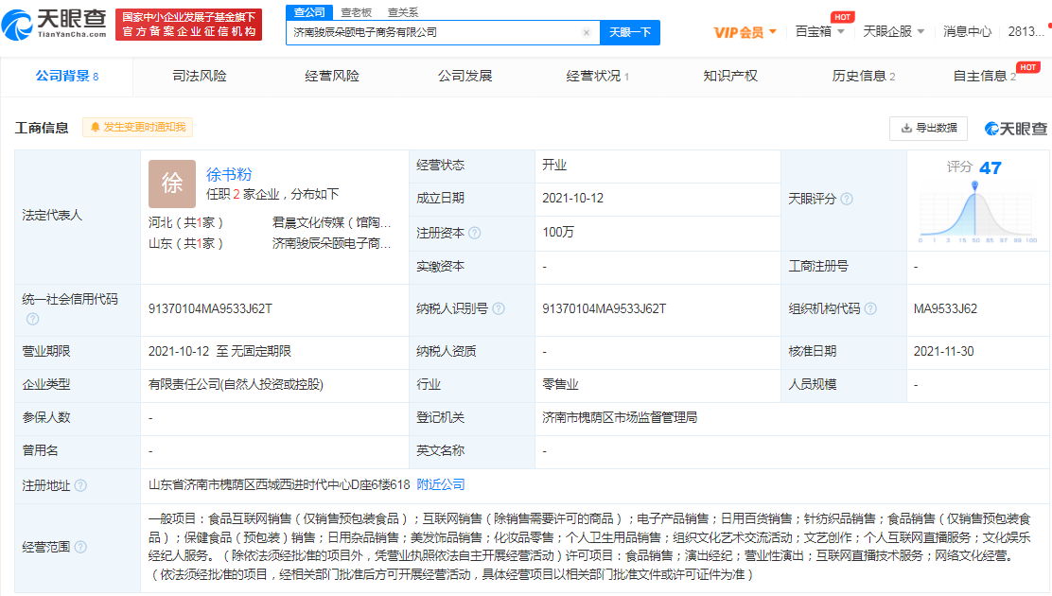Switch to 自主信息 tab
The width and height of the screenshot is (1052, 596).
coord(984,76)
